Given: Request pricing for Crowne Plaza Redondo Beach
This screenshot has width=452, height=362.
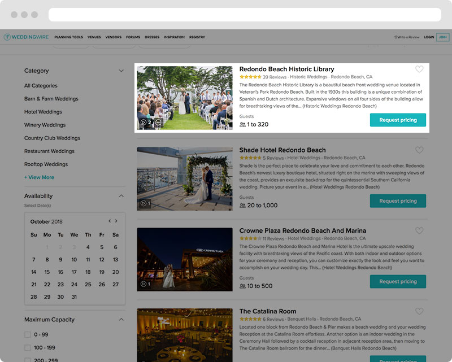Looking at the screenshot, I should click(398, 282).
